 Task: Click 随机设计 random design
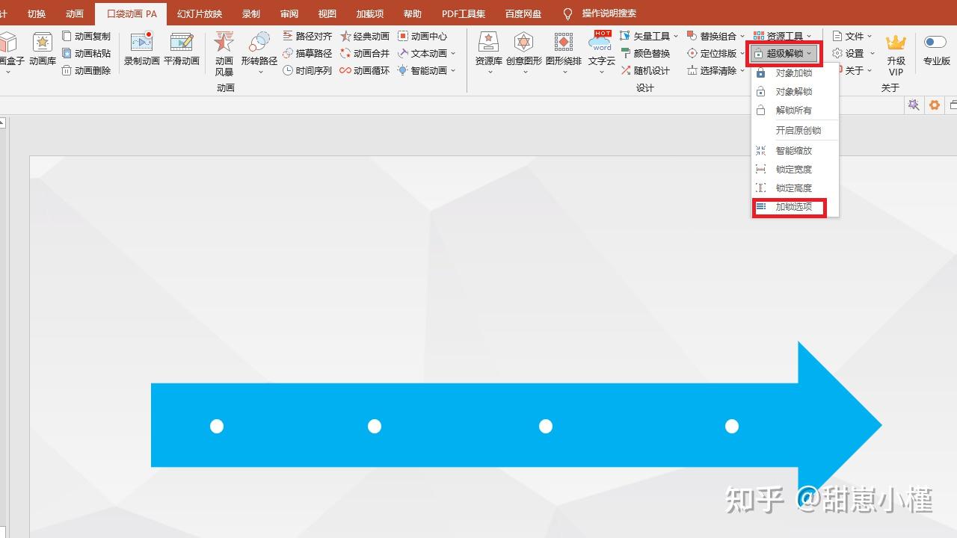coord(645,70)
